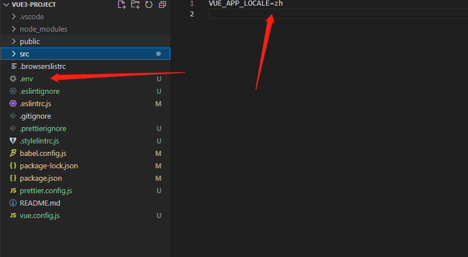Click the M status badge for package.json

coord(158,178)
